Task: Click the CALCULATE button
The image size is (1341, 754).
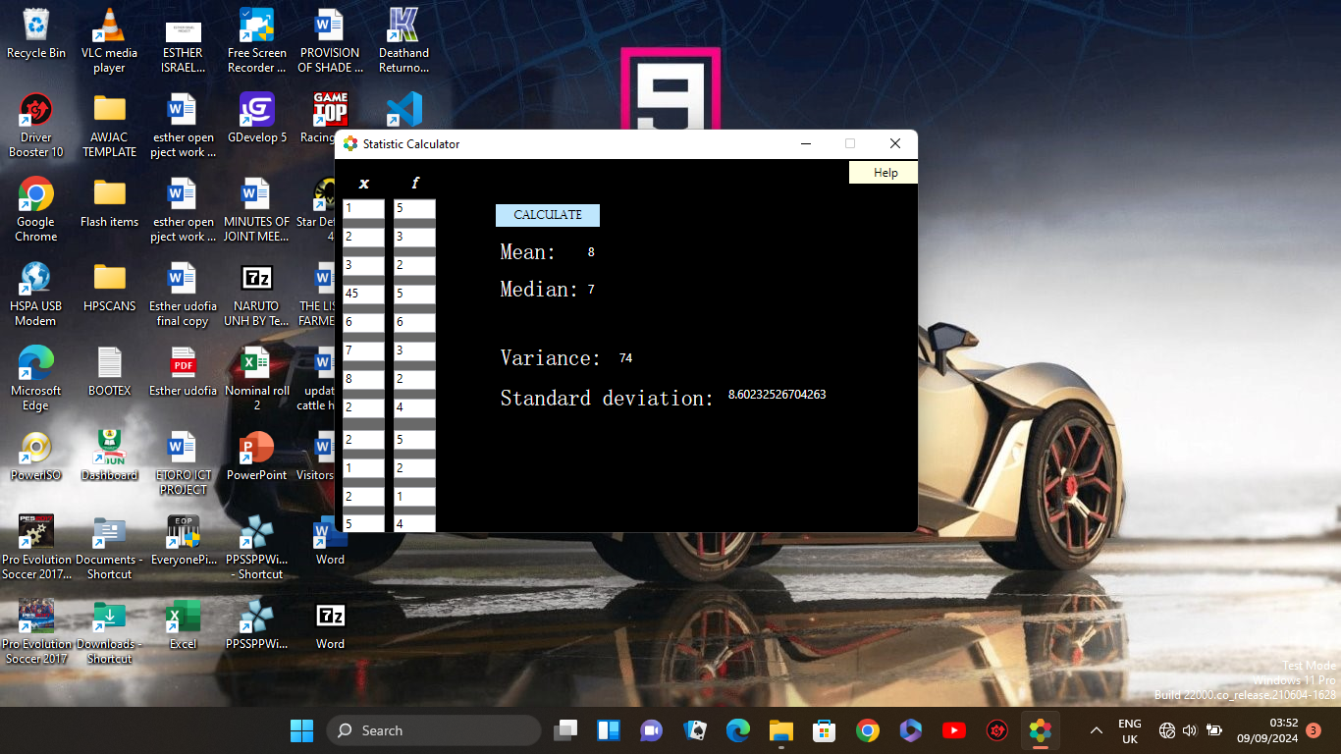Action: (x=547, y=215)
